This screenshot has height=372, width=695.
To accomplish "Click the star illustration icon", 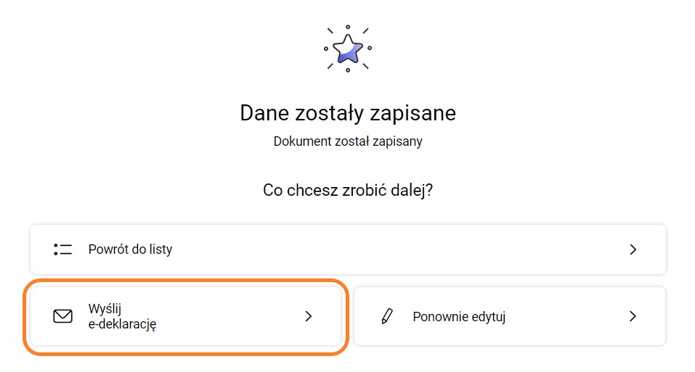I will [x=347, y=49].
